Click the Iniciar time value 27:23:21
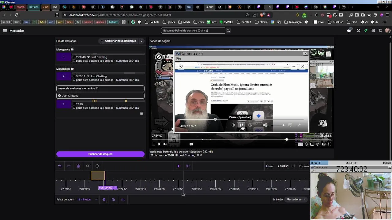 pyautogui.click(x=283, y=166)
